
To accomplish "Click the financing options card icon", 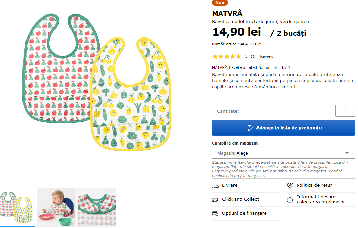I will (x=215, y=213).
